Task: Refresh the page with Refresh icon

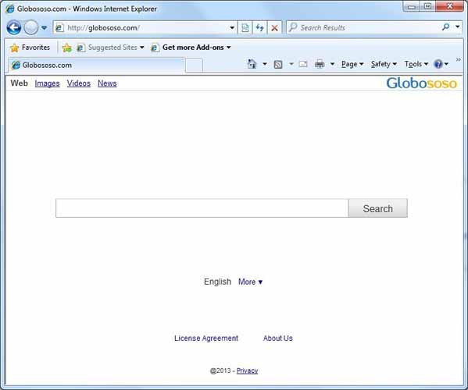Action: pos(259,28)
